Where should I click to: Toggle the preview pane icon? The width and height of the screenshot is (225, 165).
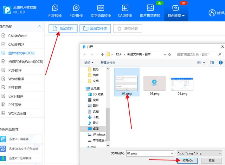(x=212, y=62)
